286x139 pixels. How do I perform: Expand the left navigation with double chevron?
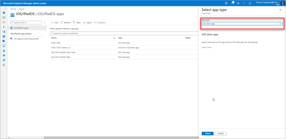(5, 8)
